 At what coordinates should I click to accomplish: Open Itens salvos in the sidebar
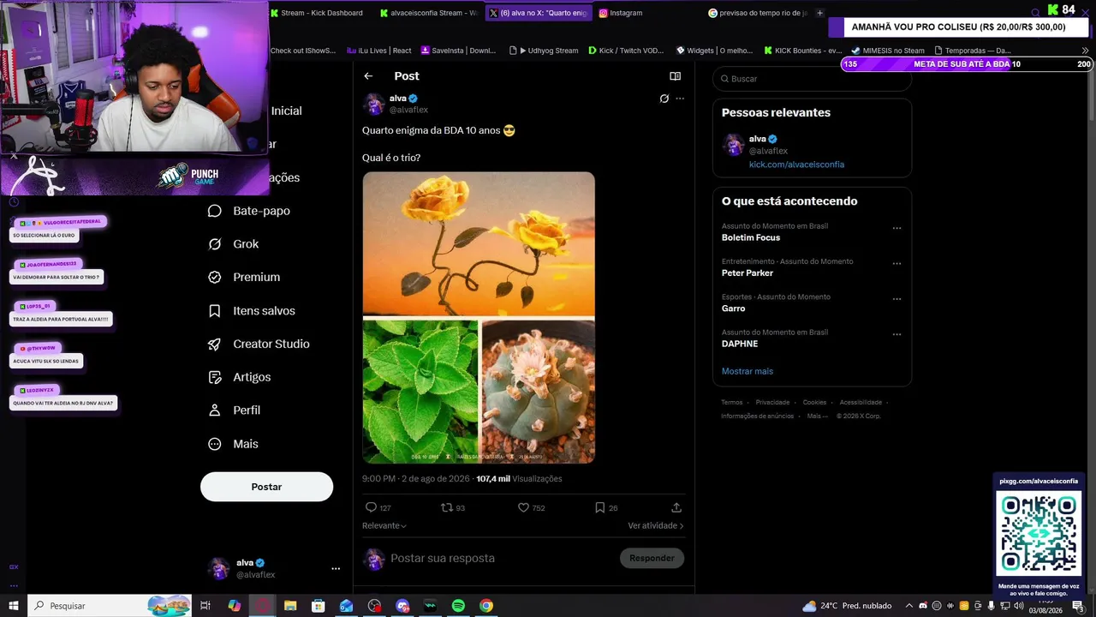[x=252, y=311]
